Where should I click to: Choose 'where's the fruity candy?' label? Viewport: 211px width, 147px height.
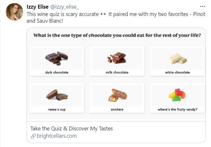tap(177, 110)
